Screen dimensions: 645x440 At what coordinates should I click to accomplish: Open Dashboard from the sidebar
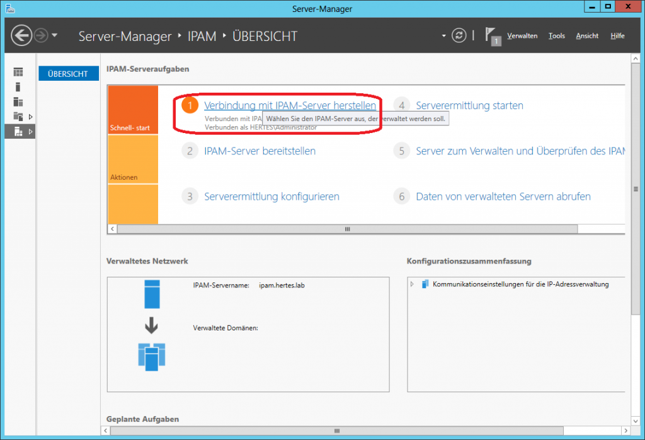[x=18, y=72]
